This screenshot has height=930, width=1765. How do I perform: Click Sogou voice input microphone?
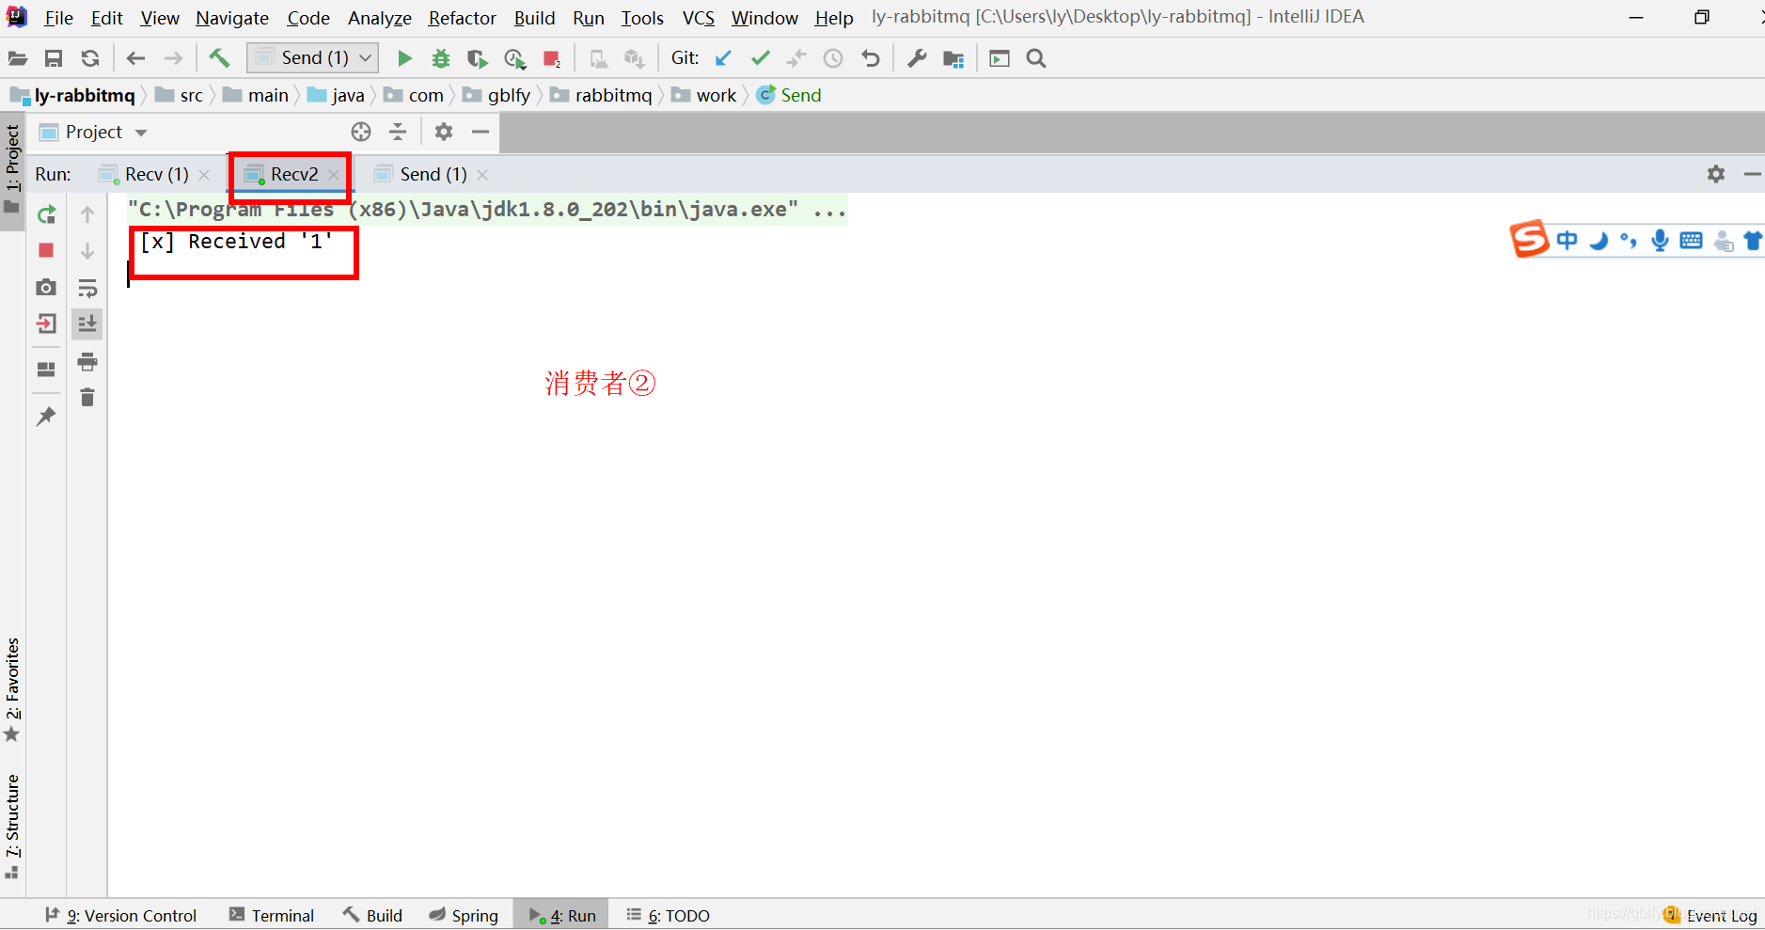[x=1661, y=241]
